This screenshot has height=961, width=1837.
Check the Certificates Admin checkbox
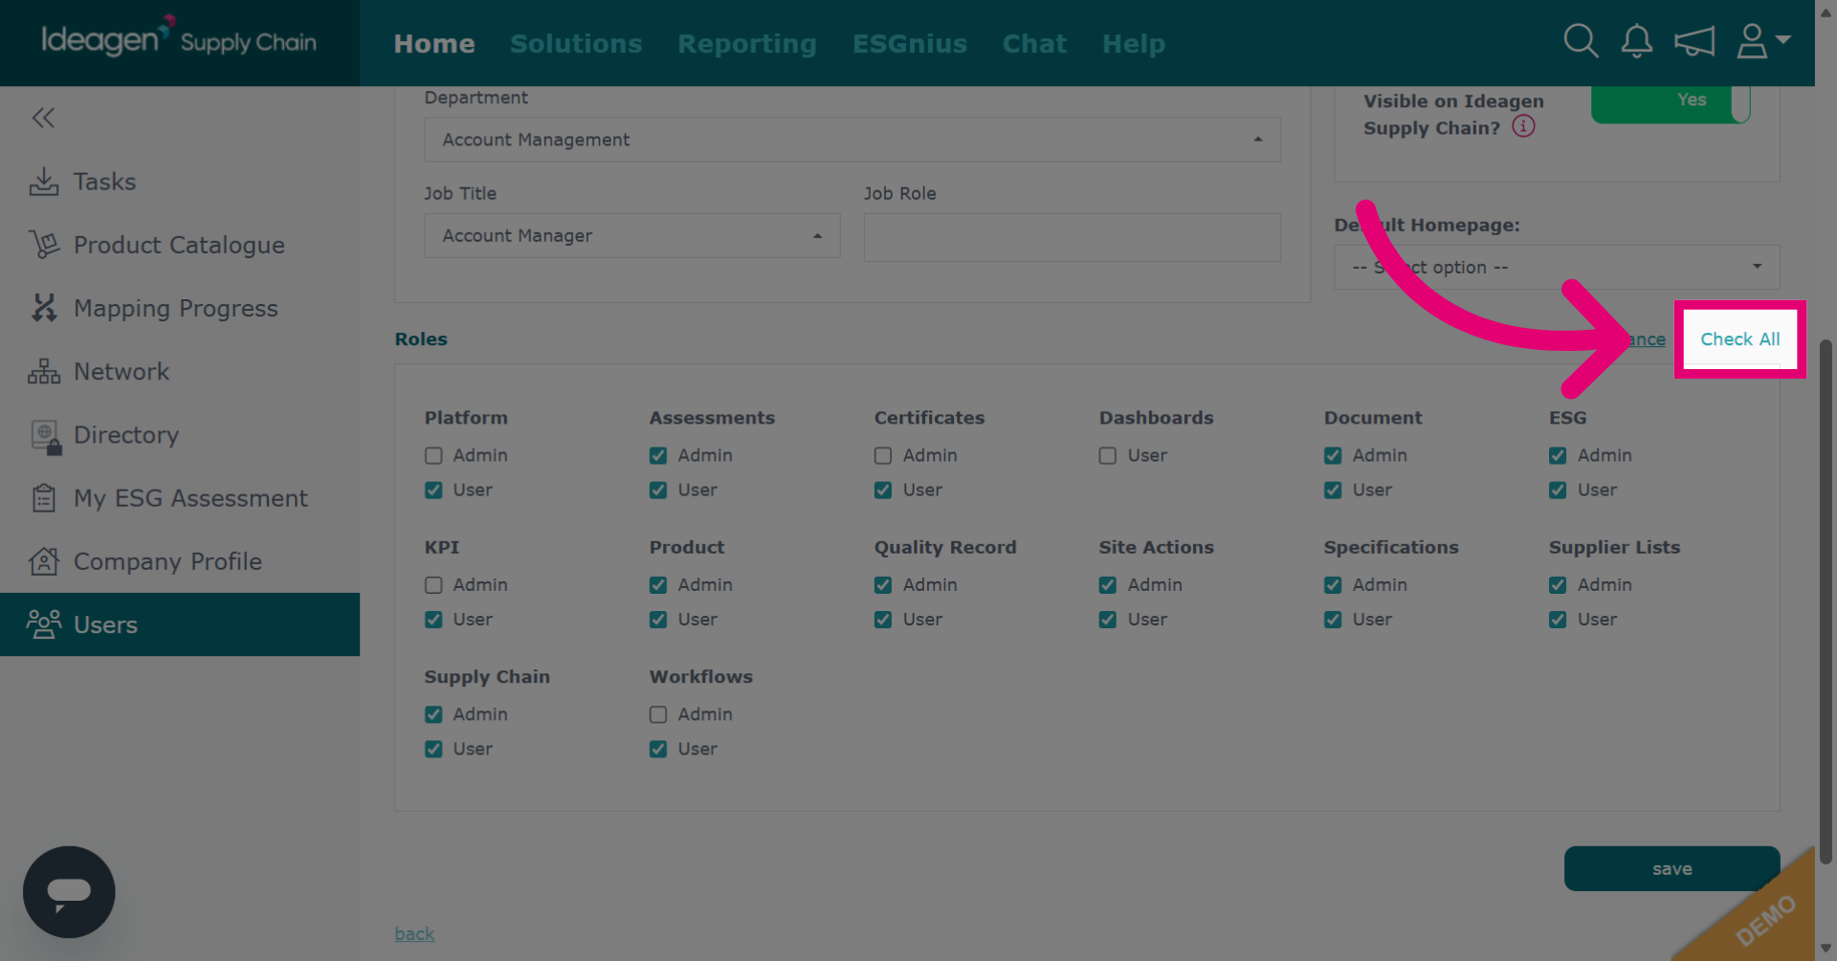[x=883, y=456]
